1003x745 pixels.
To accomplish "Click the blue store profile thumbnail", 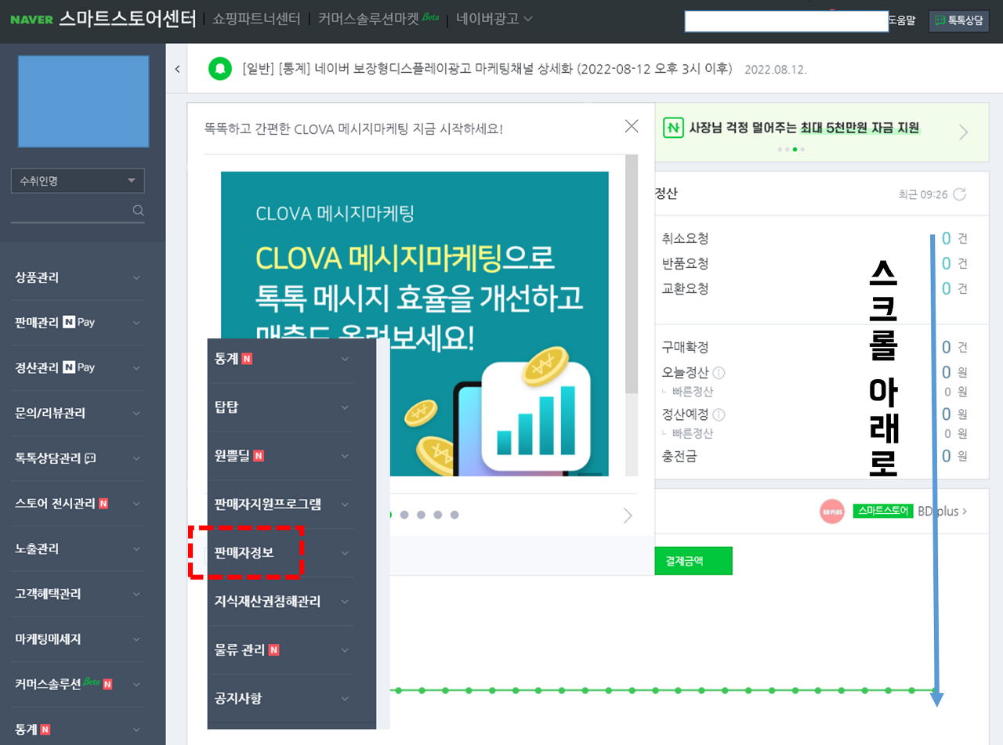I will click(x=83, y=101).
